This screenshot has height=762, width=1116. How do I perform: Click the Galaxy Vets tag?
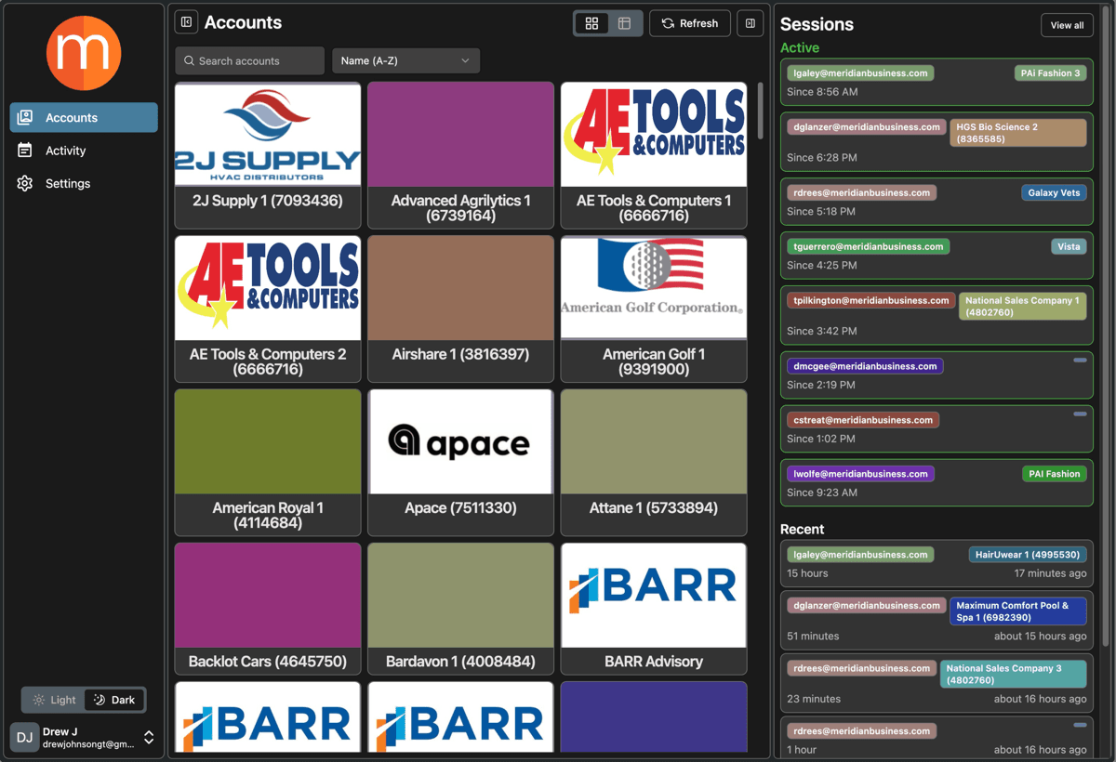[1054, 192]
